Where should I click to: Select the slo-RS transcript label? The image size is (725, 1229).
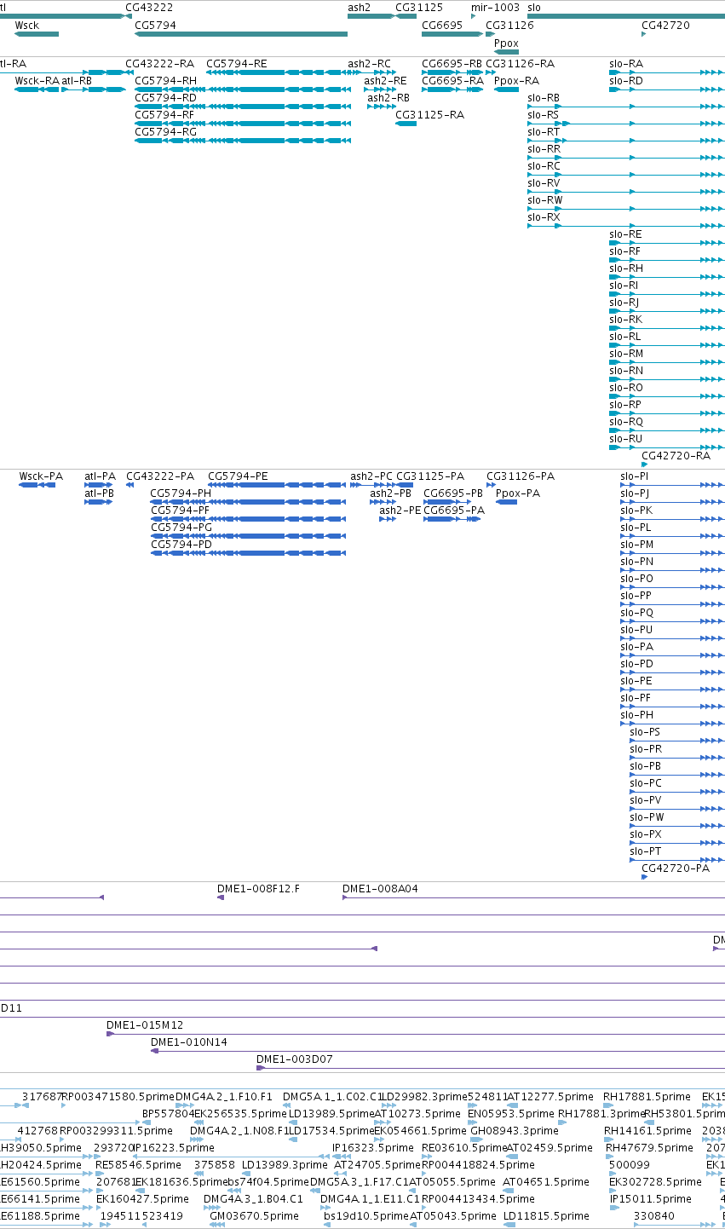pos(544,115)
